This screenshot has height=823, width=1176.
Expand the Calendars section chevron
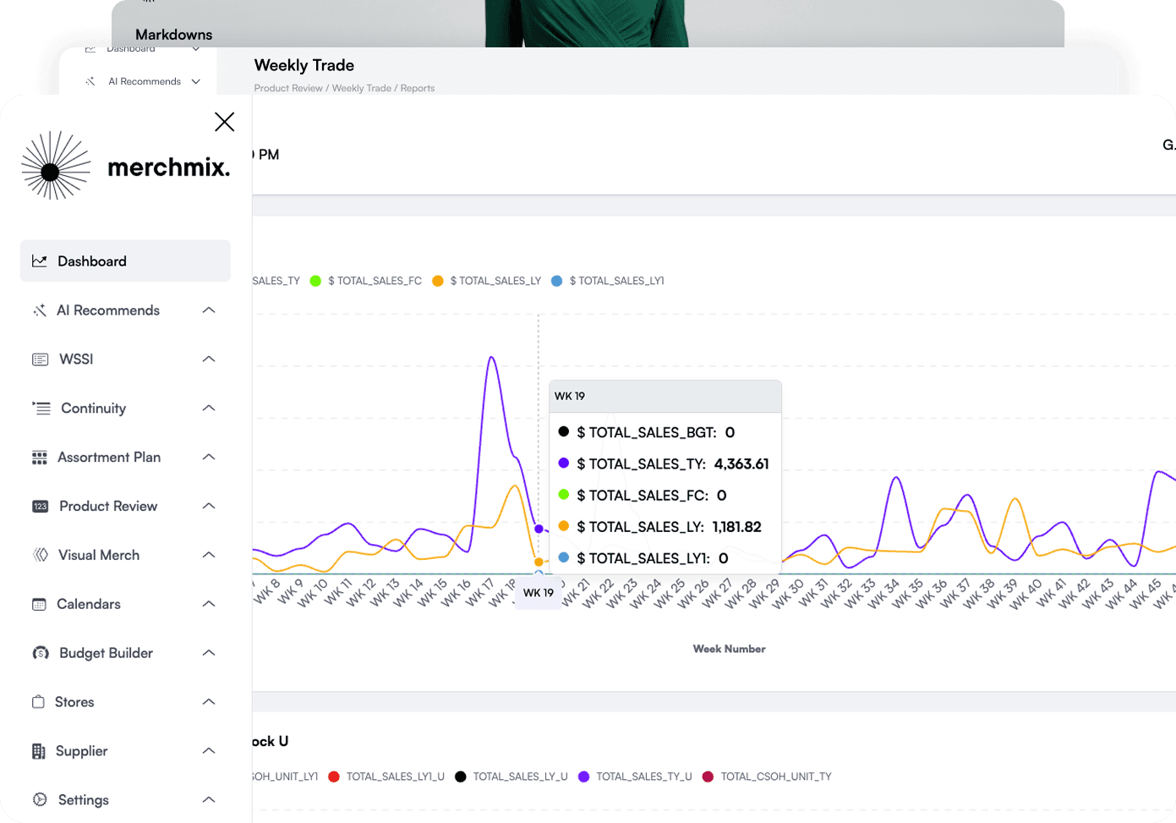[x=209, y=604]
